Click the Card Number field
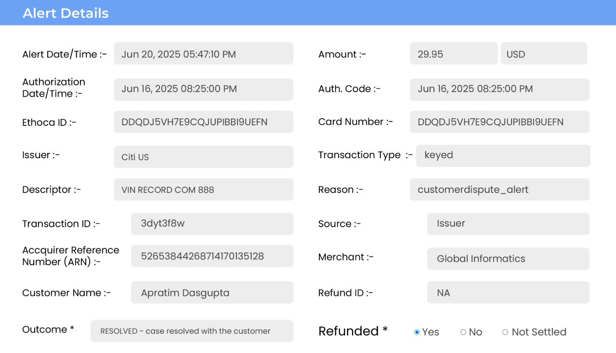 point(499,122)
